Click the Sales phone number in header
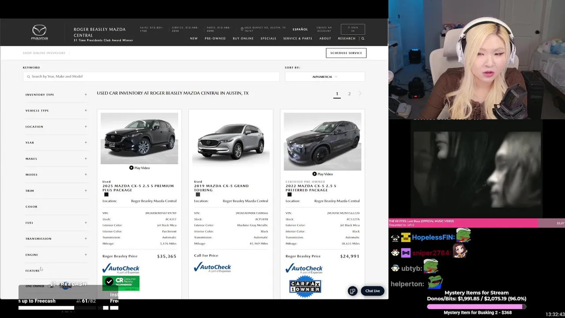The width and height of the screenshot is (565, 318). pyautogui.click(x=151, y=29)
